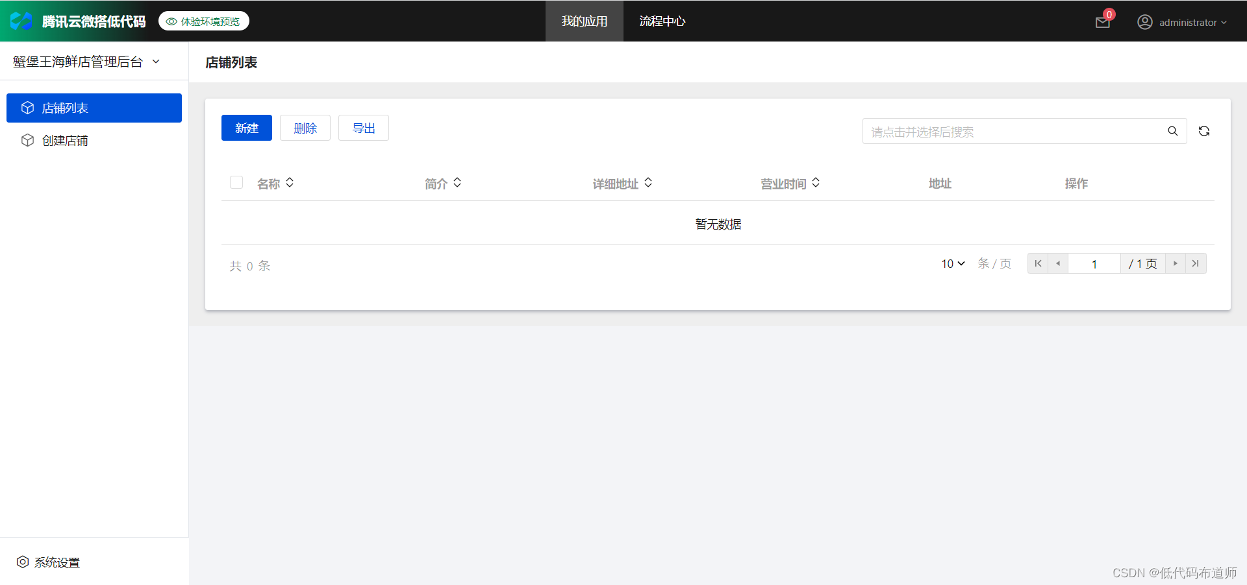Select the 店铺列表 sidebar icon

click(27, 108)
